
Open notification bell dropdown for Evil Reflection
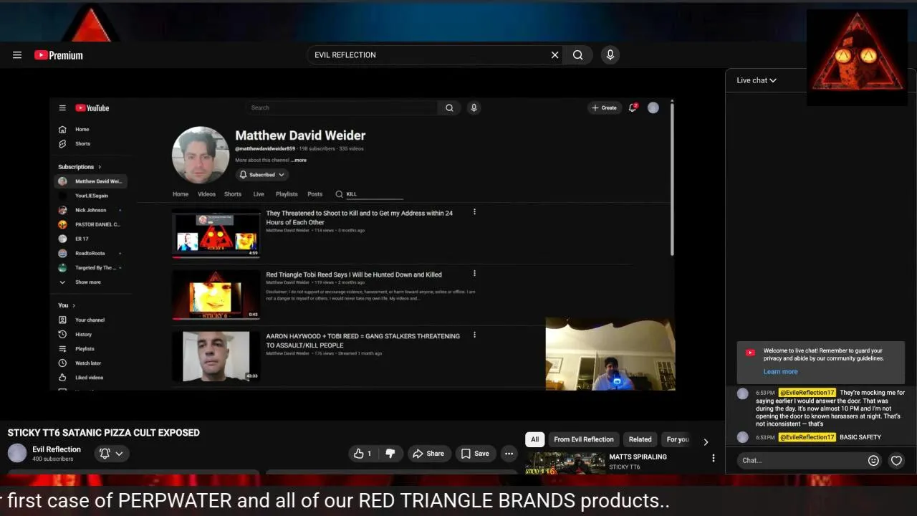pyautogui.click(x=111, y=454)
